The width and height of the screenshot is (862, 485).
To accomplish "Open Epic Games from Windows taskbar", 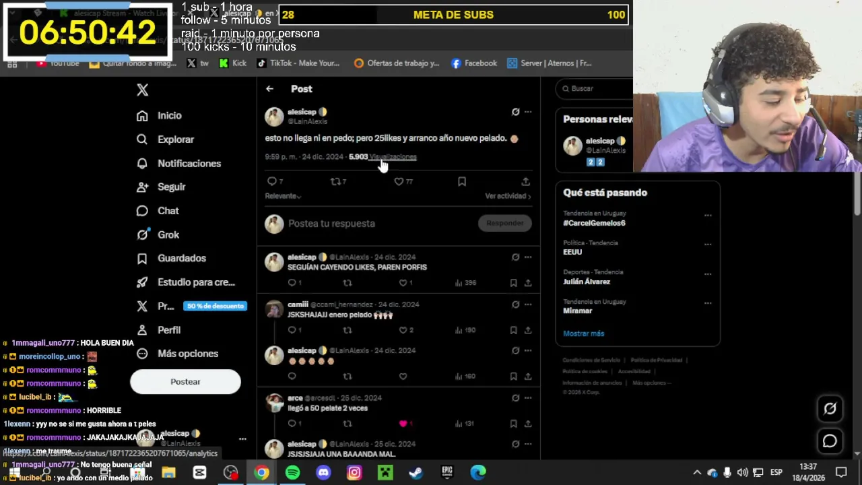I will point(447,473).
